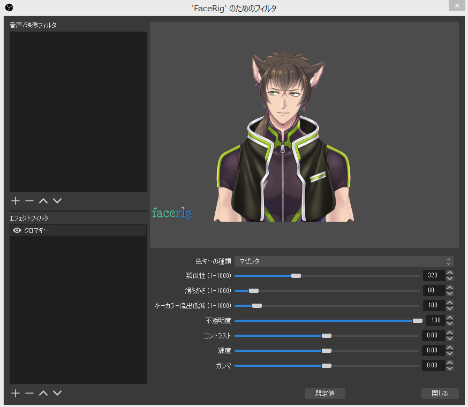
Task: Increase キーカラー流出低減 with up arrow
Action: pos(450,303)
